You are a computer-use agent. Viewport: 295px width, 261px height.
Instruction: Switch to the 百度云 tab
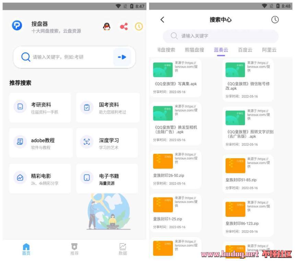pyautogui.click(x=245, y=50)
